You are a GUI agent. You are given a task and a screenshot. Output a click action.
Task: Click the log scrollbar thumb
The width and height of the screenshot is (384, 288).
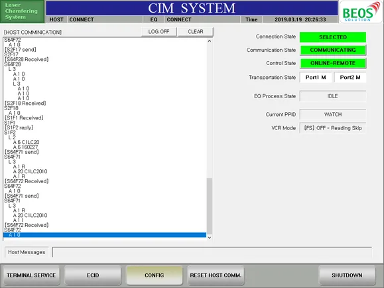[210, 206]
